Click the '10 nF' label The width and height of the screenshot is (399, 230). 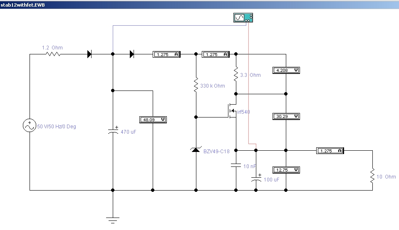[x=250, y=166]
